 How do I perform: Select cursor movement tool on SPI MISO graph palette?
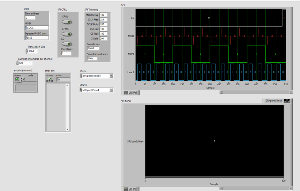pyautogui.click(x=126, y=189)
